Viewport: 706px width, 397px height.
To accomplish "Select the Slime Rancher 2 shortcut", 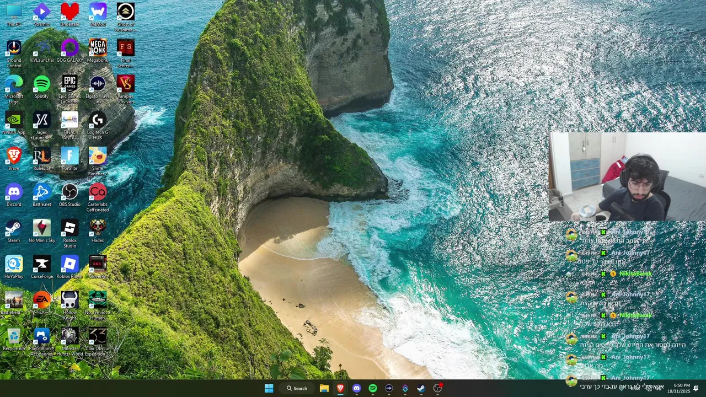I will click(x=98, y=161).
